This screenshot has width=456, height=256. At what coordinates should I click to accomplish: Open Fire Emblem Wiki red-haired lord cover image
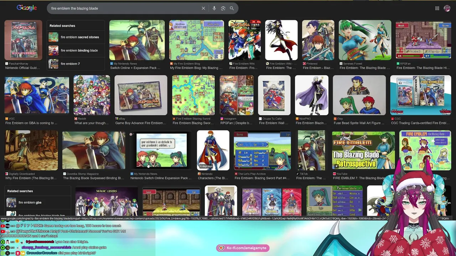[x=244, y=40]
